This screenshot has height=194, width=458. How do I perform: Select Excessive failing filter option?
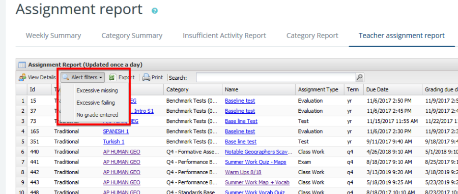[x=96, y=103]
